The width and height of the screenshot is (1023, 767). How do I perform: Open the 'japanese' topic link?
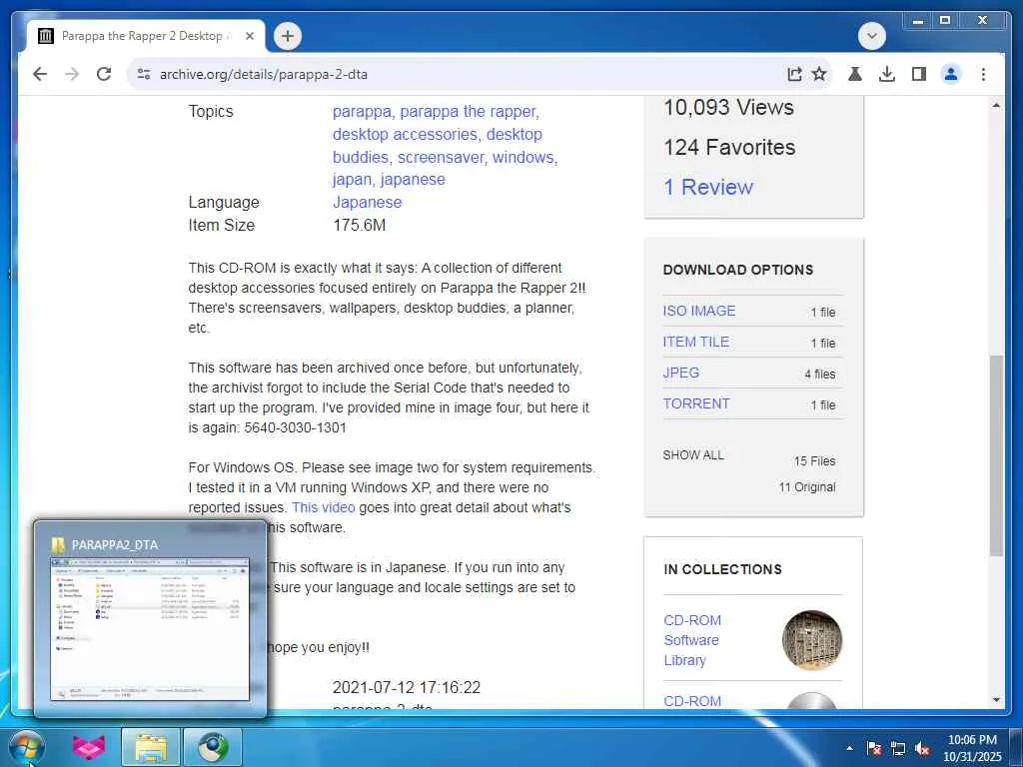[413, 180]
